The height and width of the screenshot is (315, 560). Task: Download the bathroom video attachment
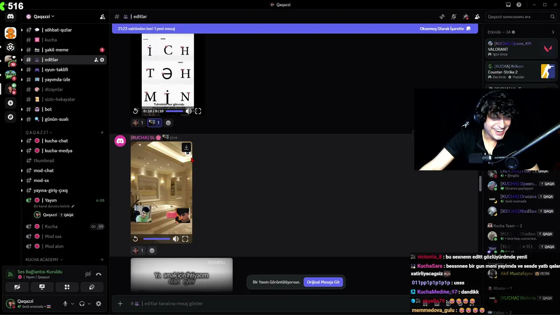pyautogui.click(x=186, y=147)
